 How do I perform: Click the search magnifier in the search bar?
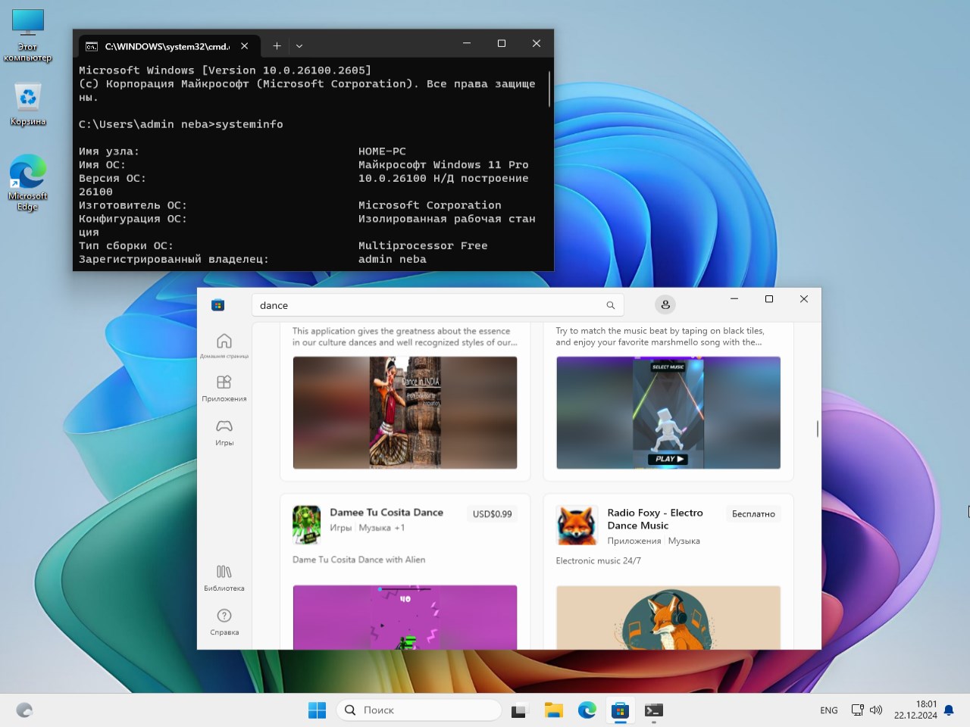click(x=610, y=304)
